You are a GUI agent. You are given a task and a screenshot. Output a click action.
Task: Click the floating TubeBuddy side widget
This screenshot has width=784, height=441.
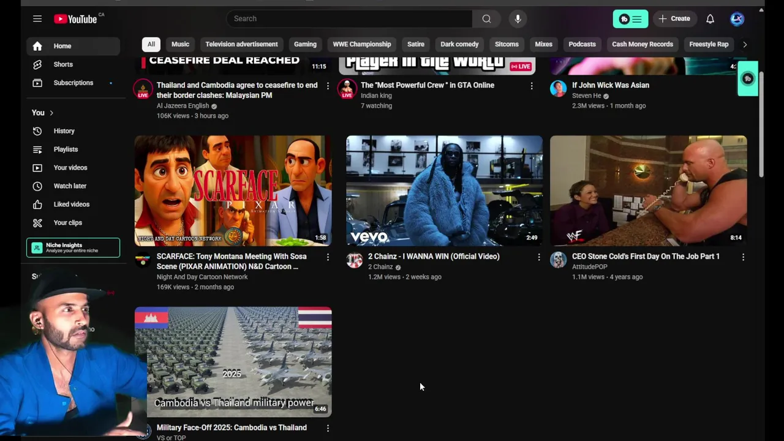click(x=747, y=78)
